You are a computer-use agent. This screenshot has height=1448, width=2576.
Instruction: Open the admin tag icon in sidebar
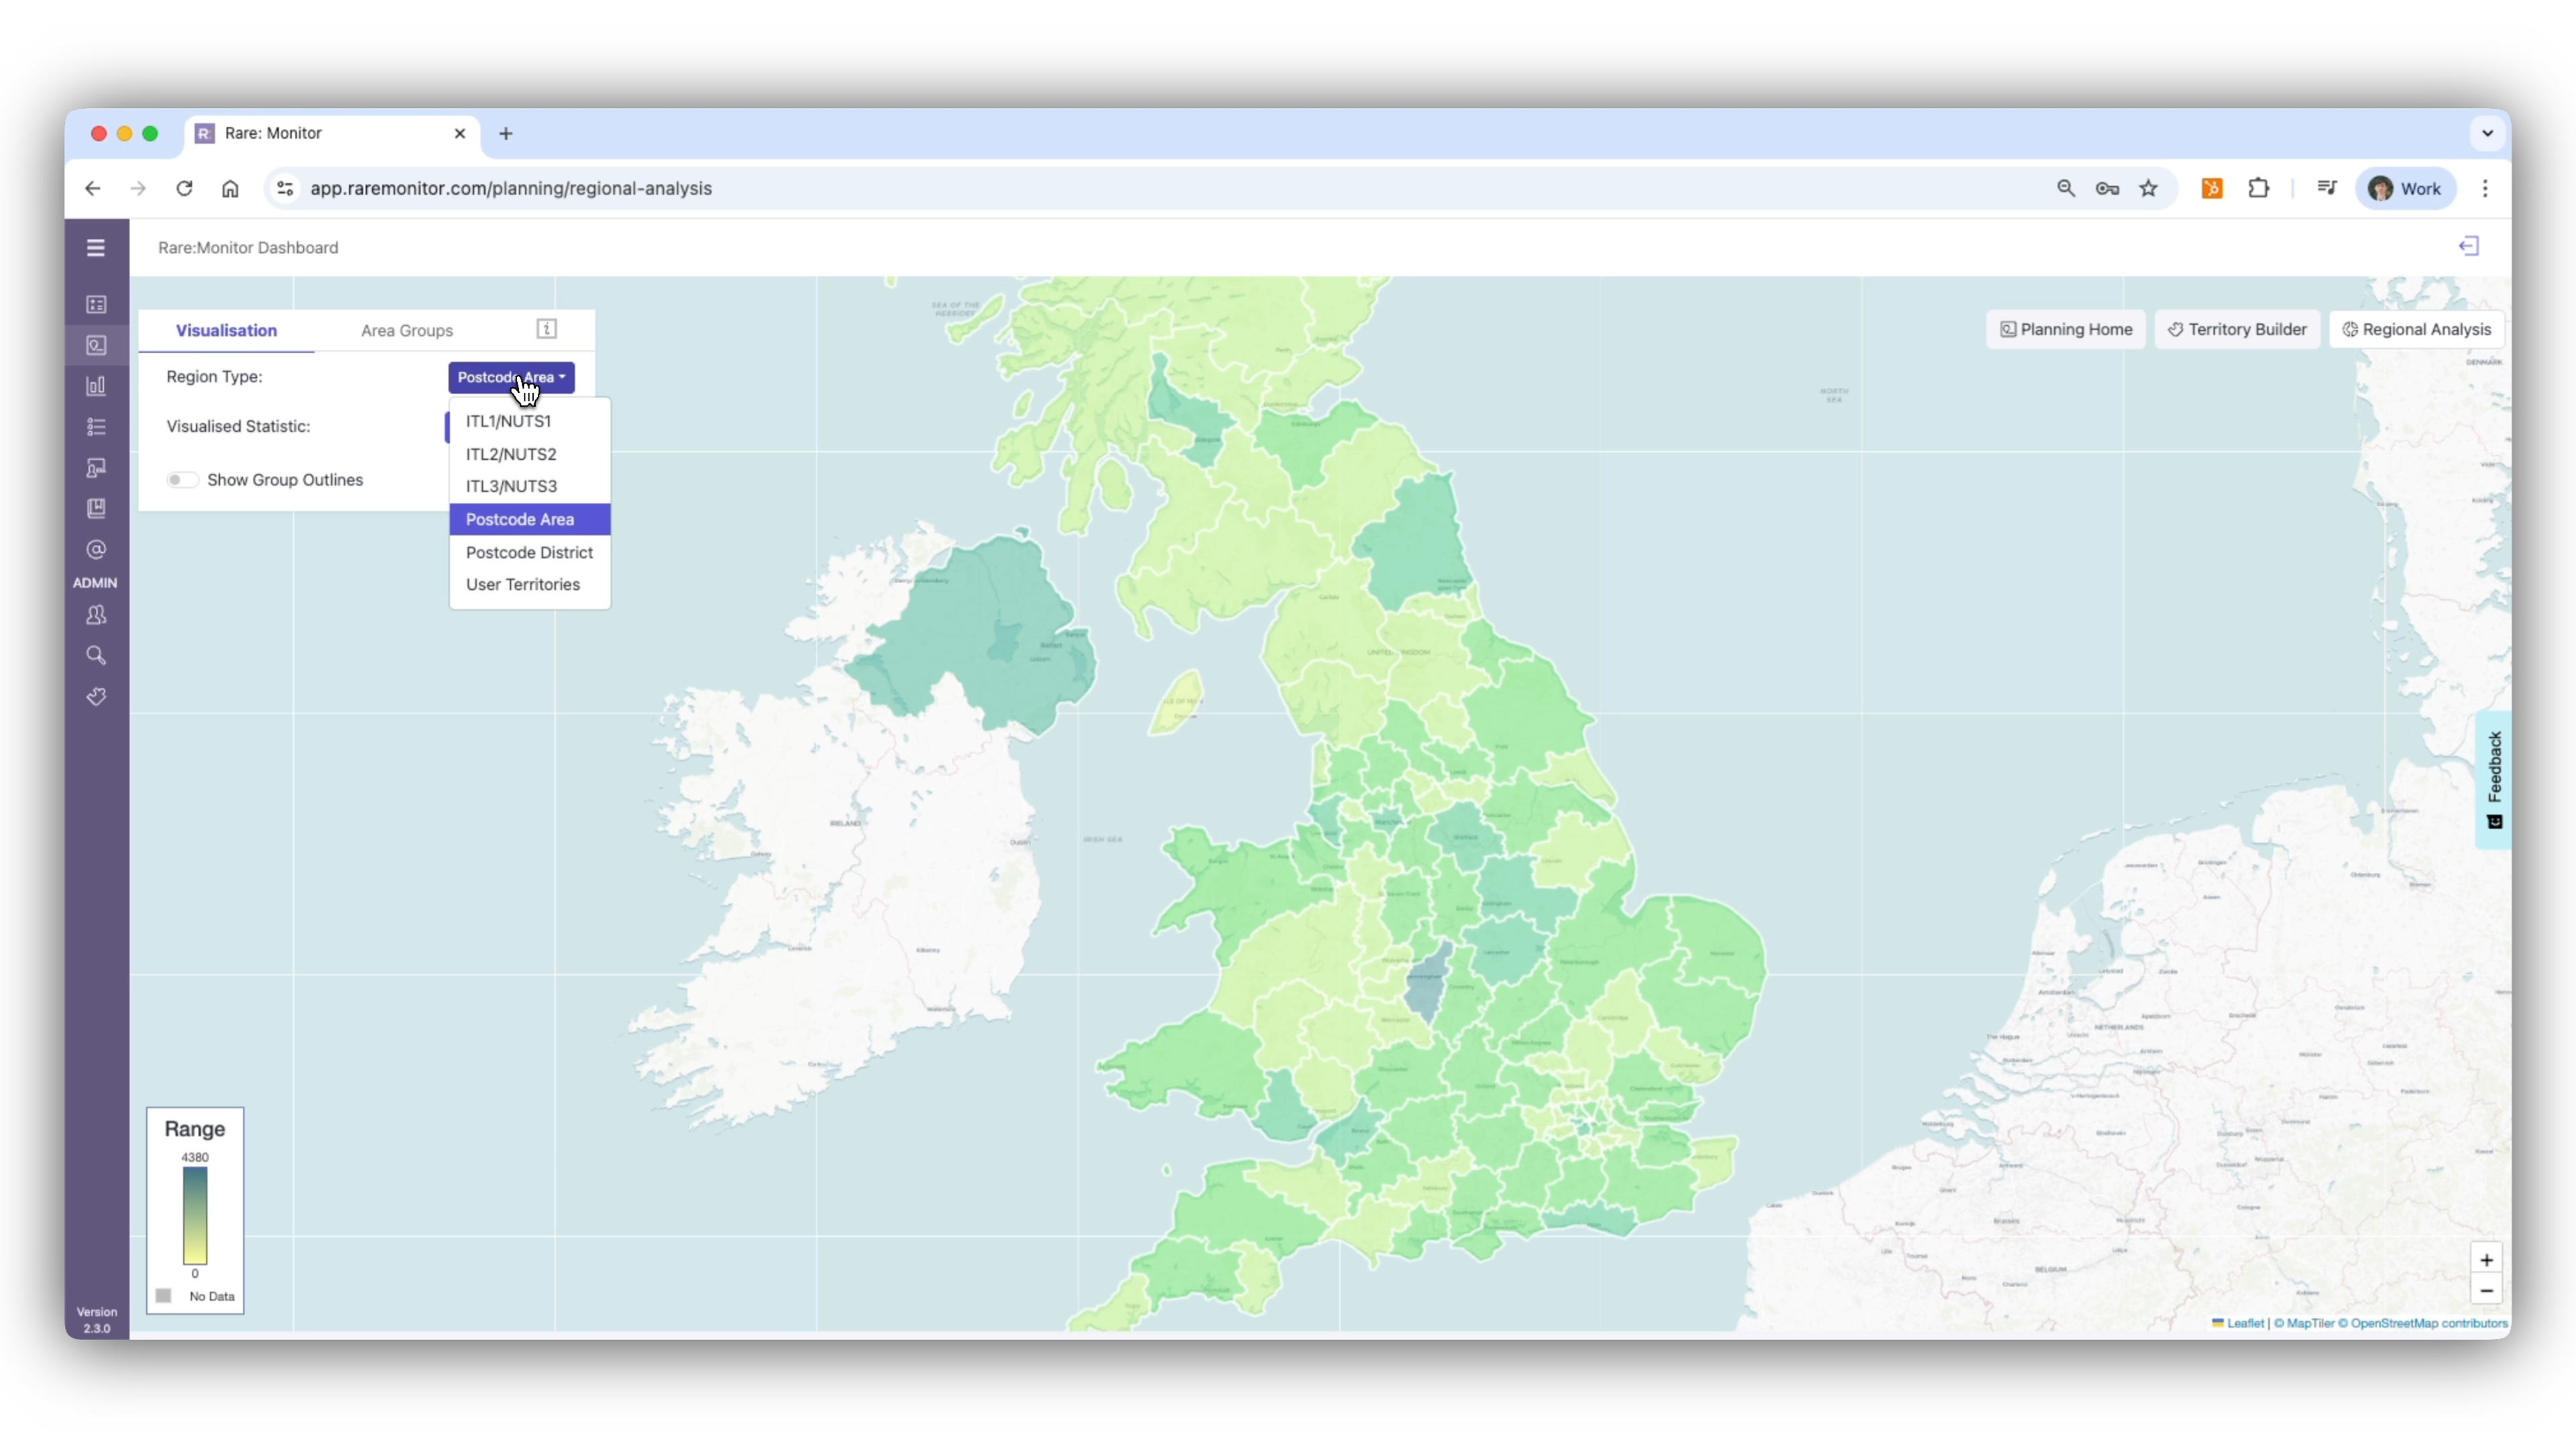coord(96,697)
